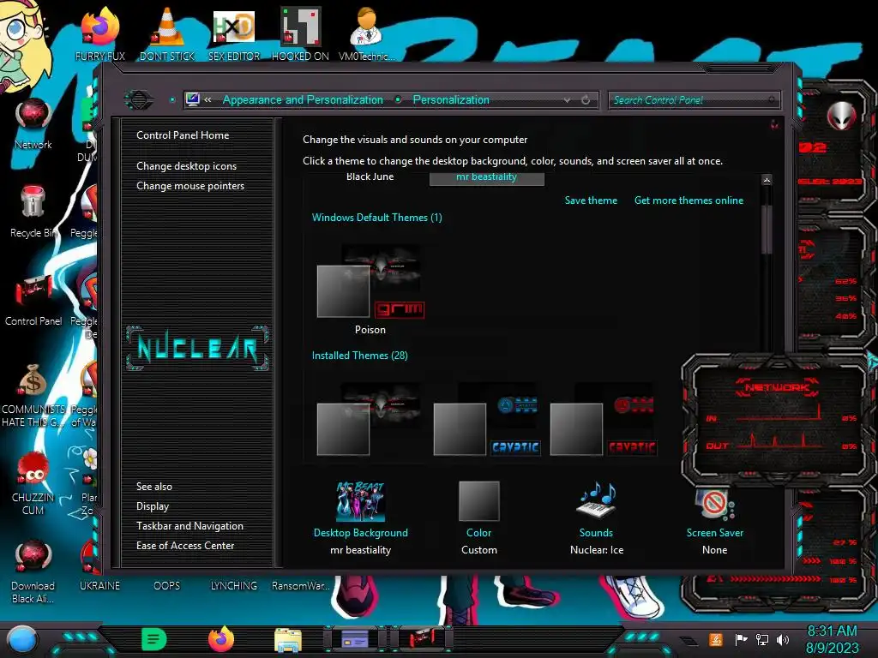Click the volume speaker tray icon
This screenshot has width=878, height=658.
783,639
